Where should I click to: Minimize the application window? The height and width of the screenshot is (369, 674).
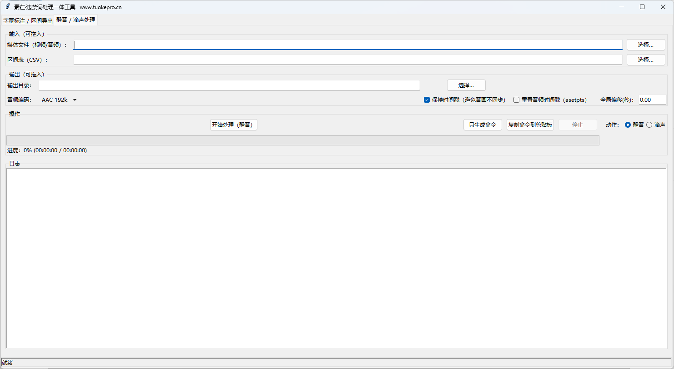tap(621, 7)
